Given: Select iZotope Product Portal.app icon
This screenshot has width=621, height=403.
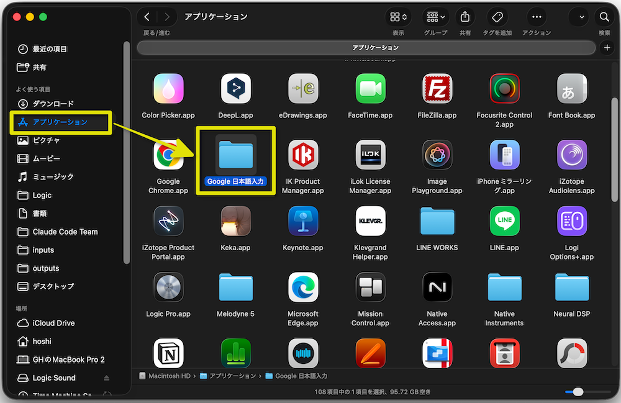Looking at the screenshot, I should pyautogui.click(x=168, y=221).
